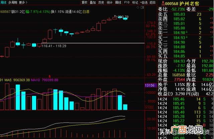Select the 买三 price 184.88
The width and height of the screenshot is (214, 139).
(x=179, y=47)
